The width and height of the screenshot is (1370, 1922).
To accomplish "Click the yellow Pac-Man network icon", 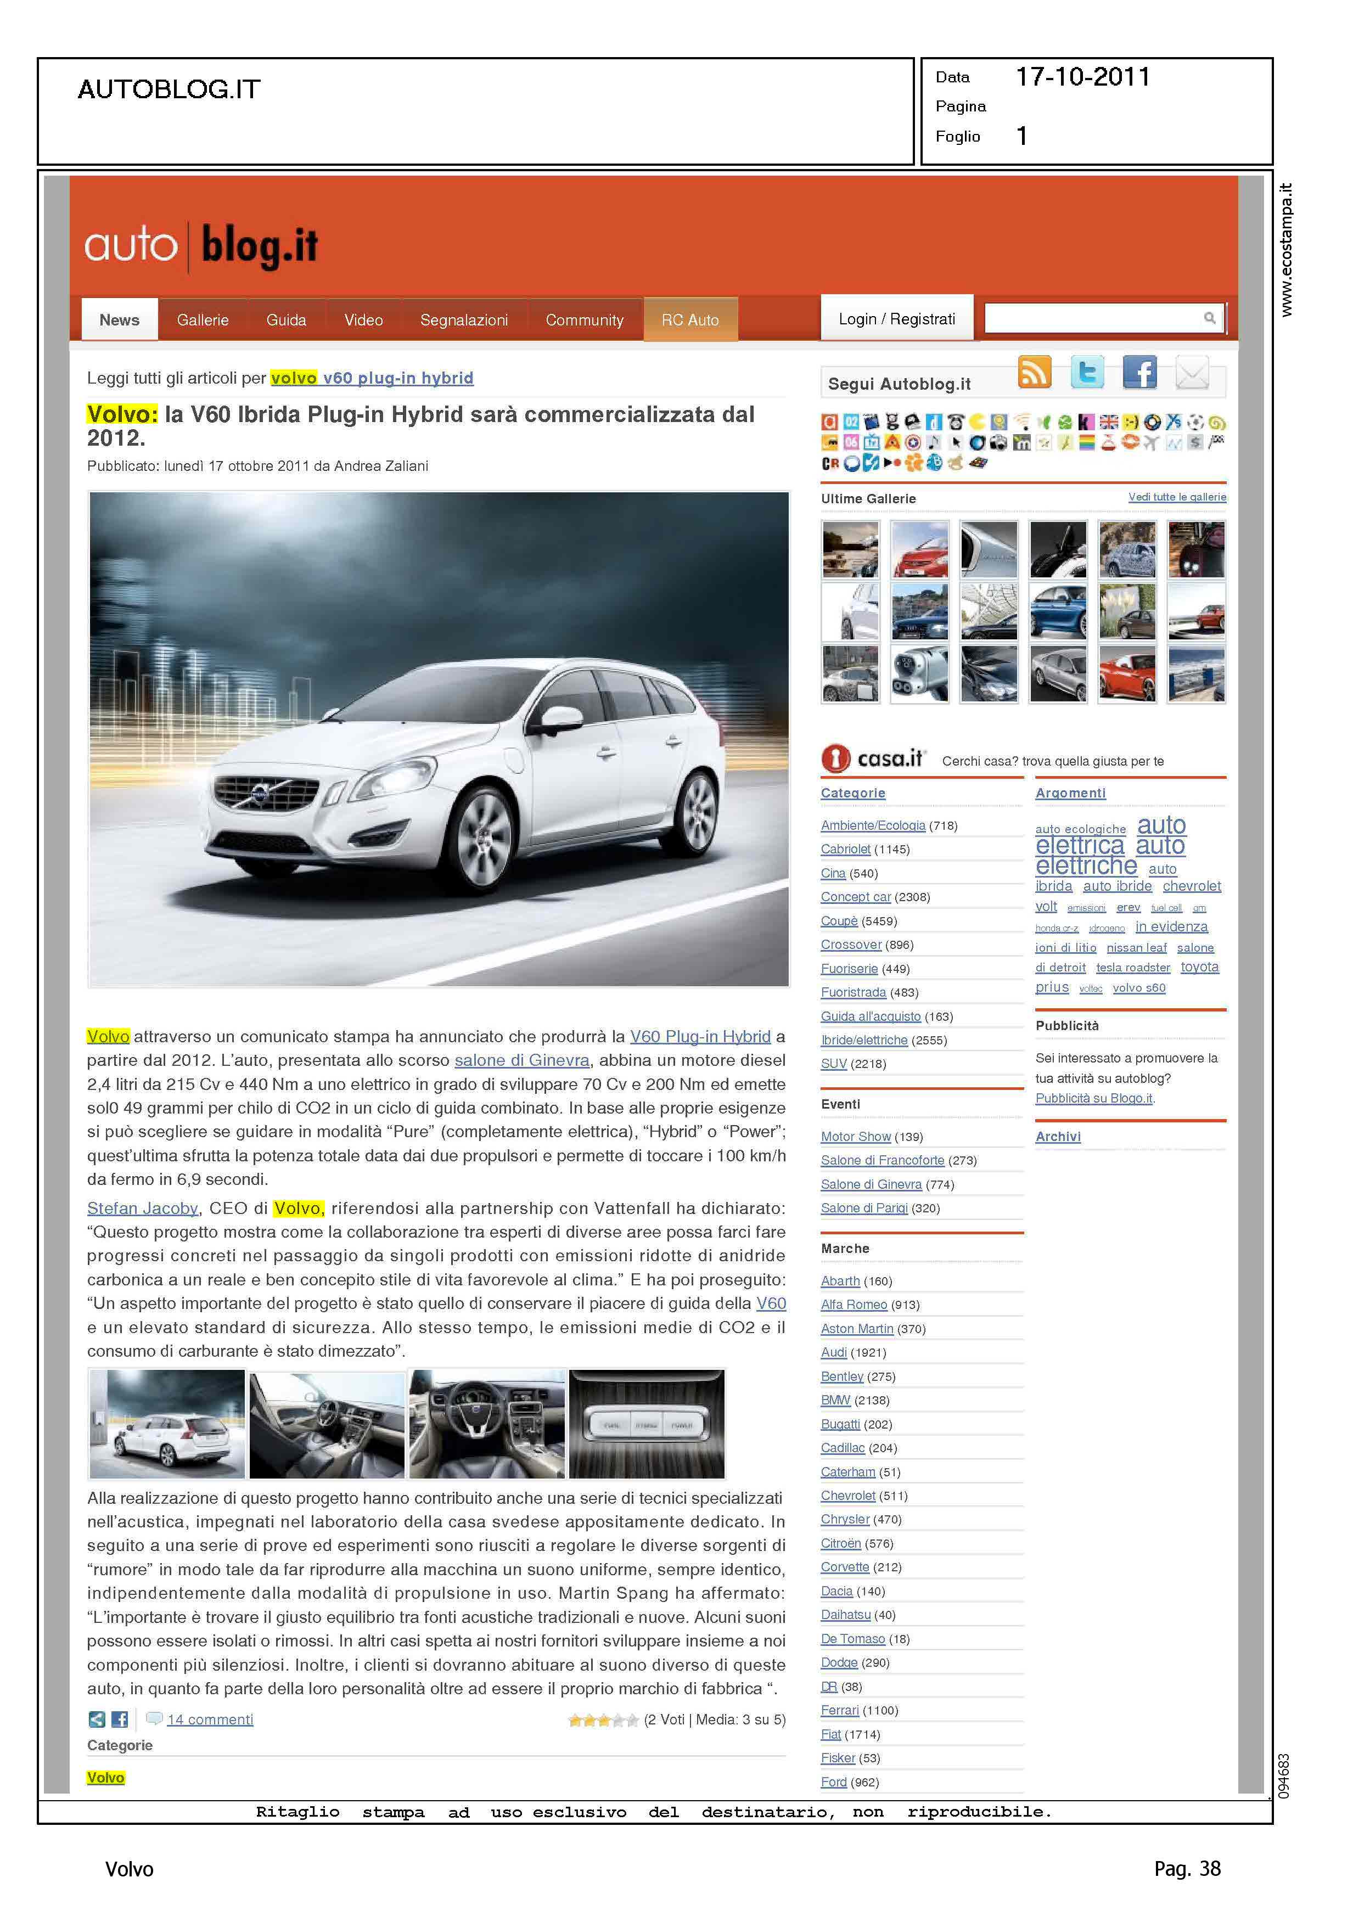I will point(978,422).
